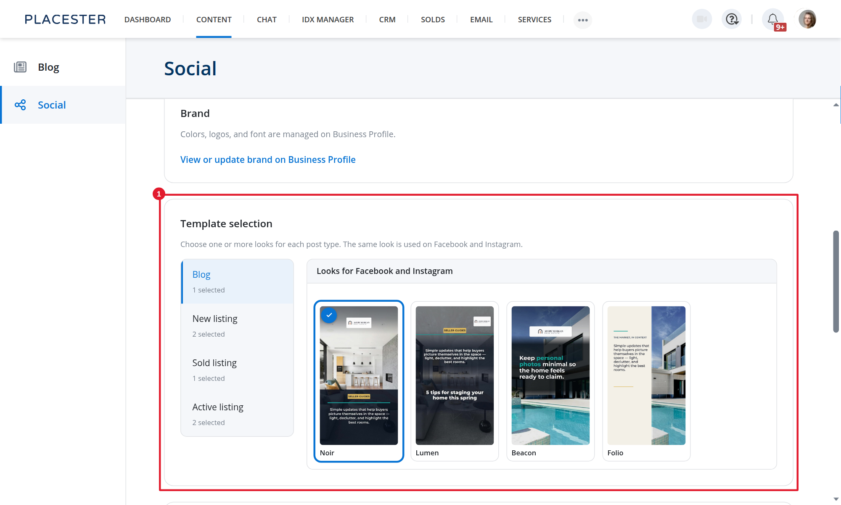Click the Social page title
The width and height of the screenshot is (841, 505).
[190, 69]
